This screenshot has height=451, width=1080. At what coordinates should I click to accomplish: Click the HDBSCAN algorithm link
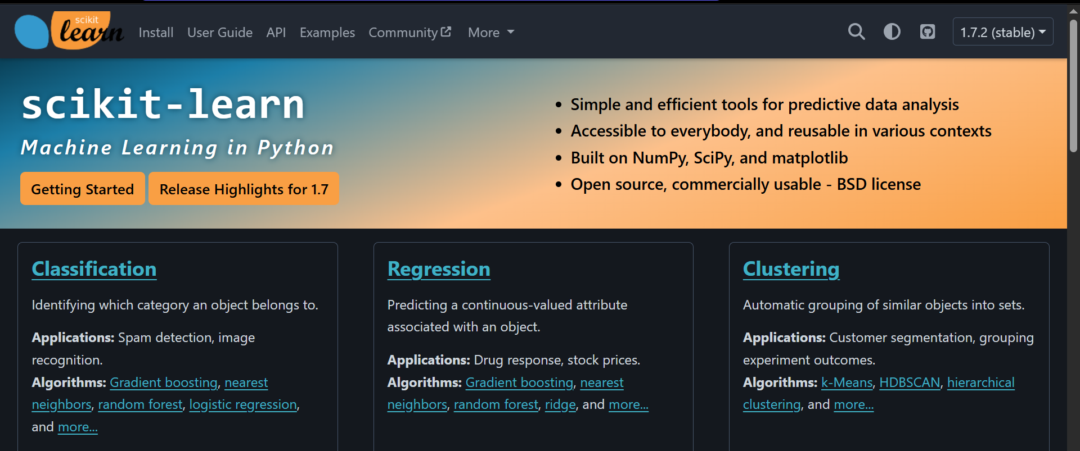tap(910, 382)
